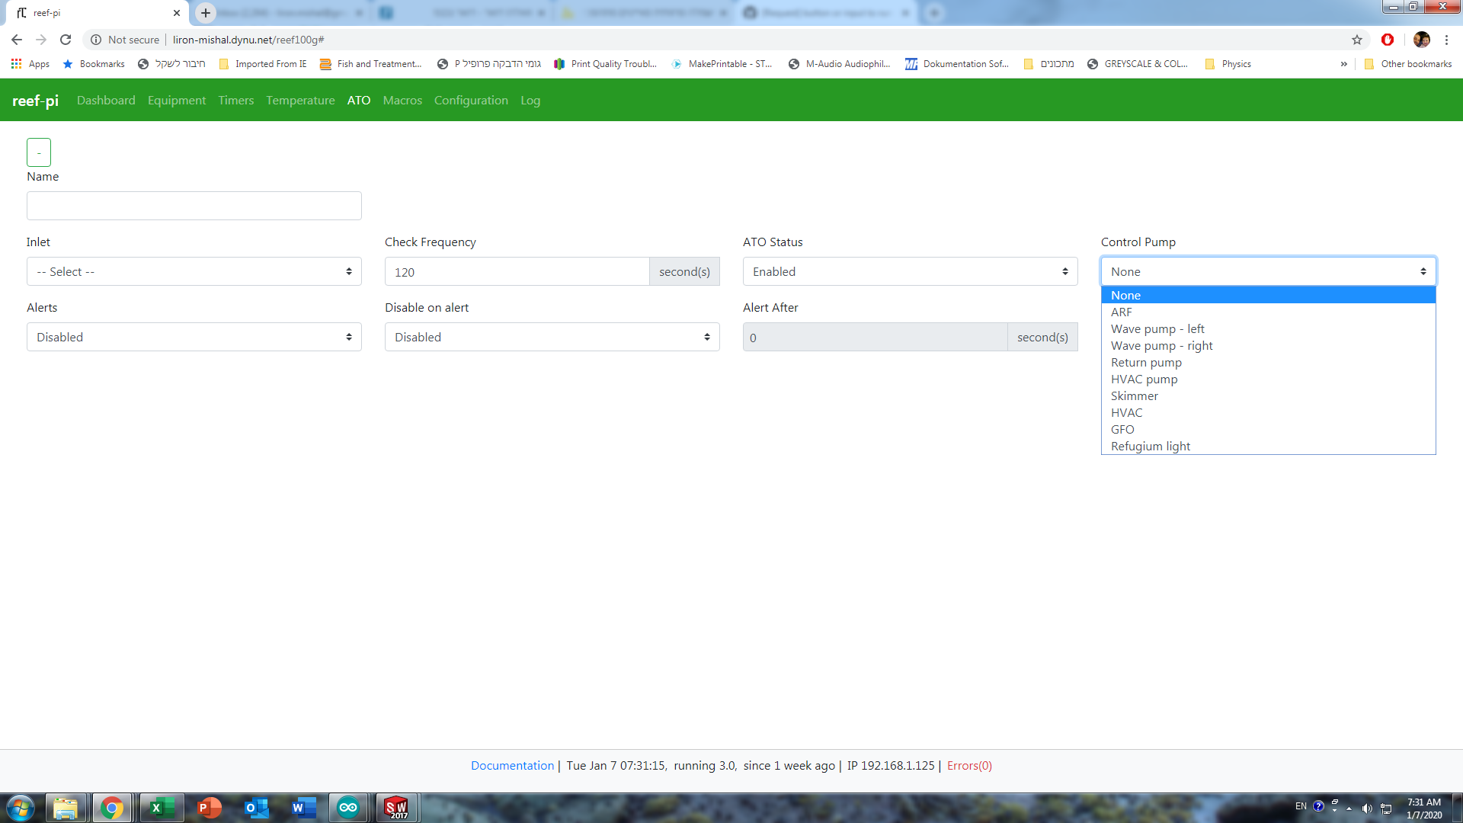The image size is (1463, 823).
Task: Reload the current page
Action: pyautogui.click(x=66, y=40)
